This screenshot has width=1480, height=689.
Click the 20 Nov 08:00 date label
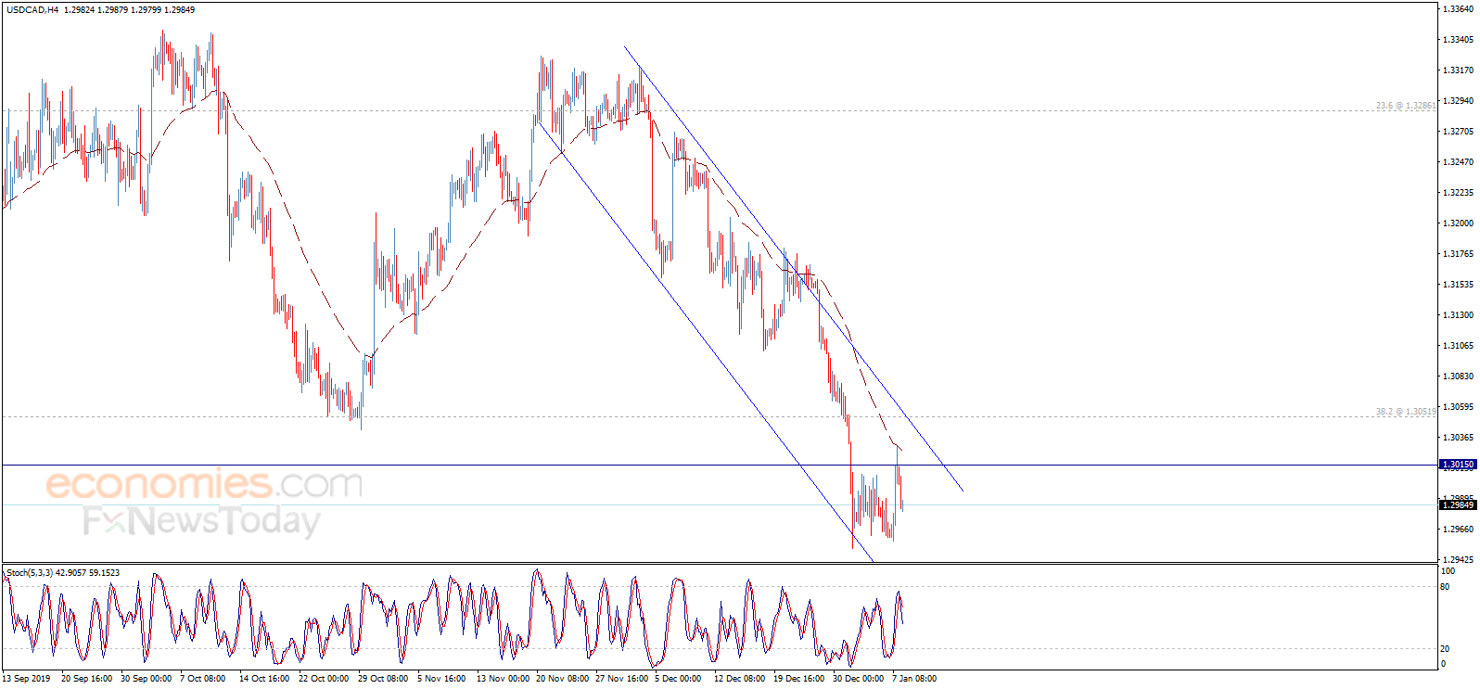click(562, 679)
